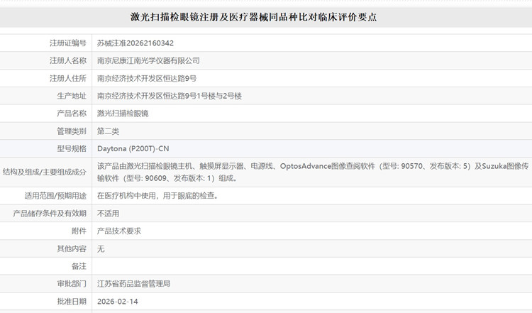Click the 备注 label
This screenshot has width=532, height=313.
(79, 266)
